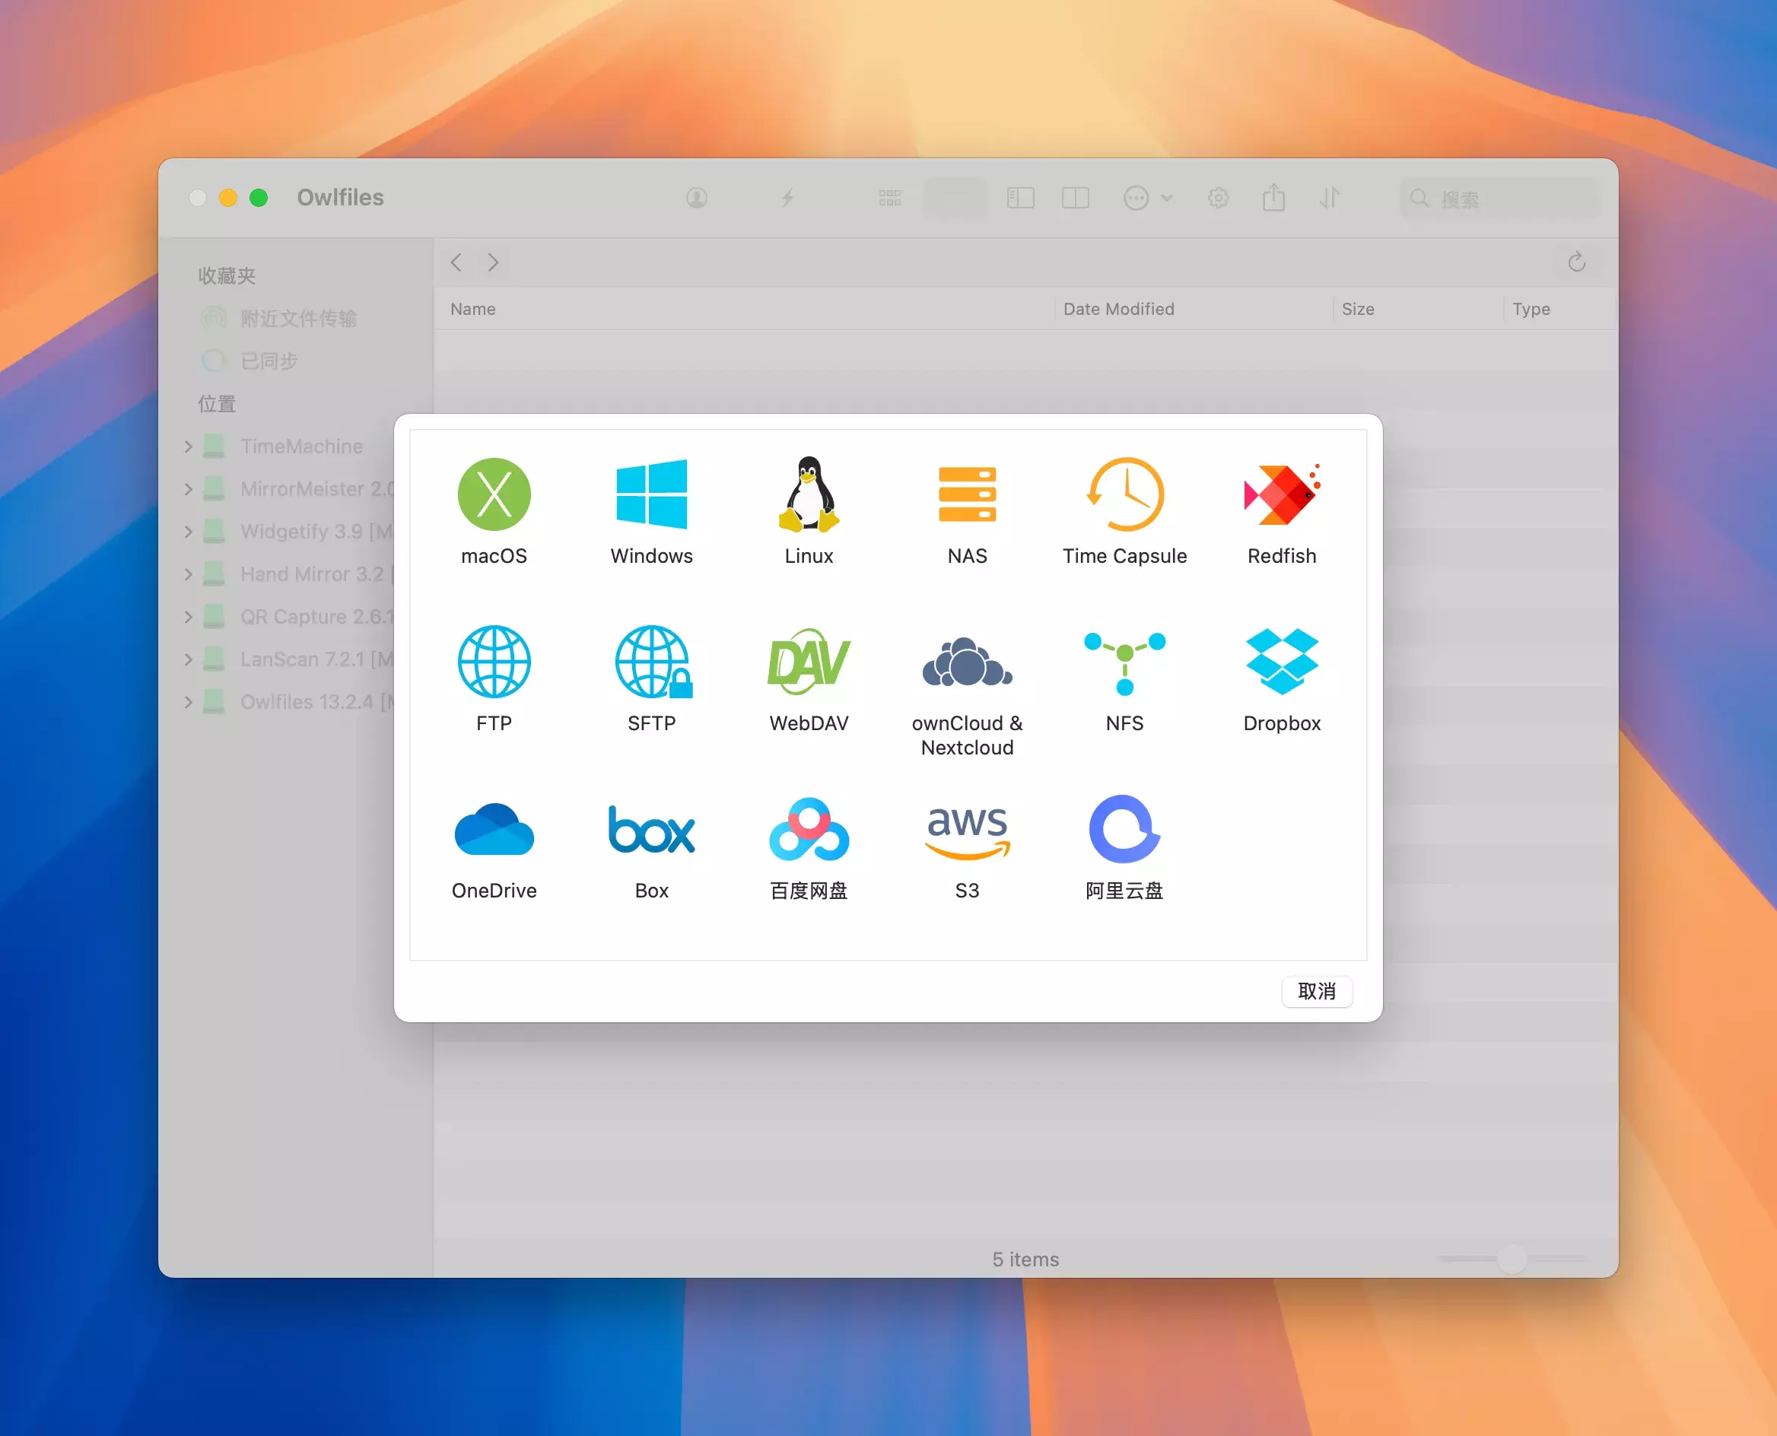
Task: Expand the TimeMachine sidebar item
Action: click(189, 446)
